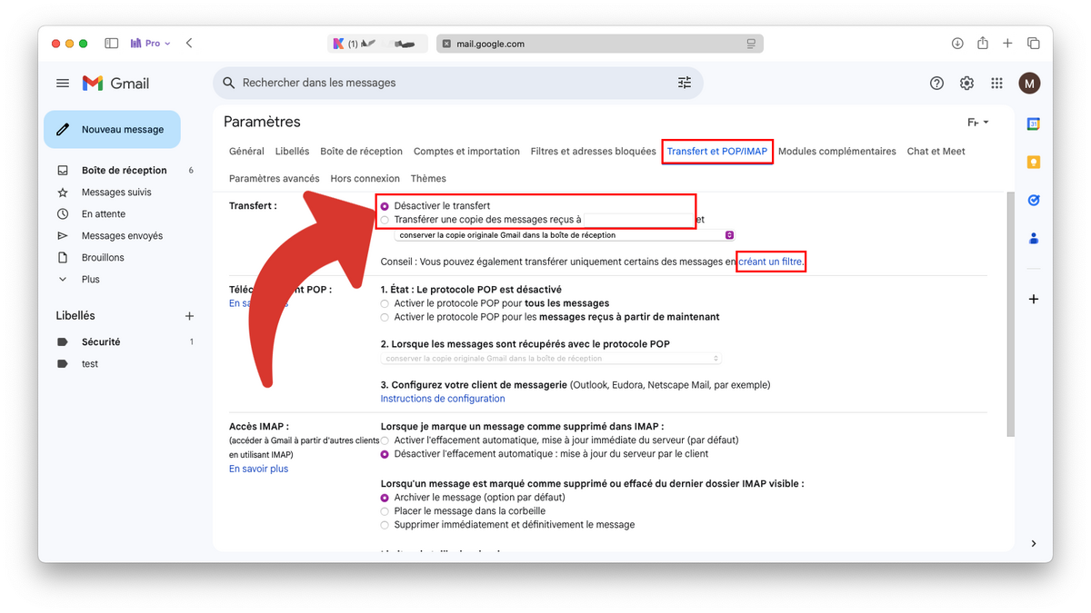
Task: Switch to Libellés settings tab
Action: pyautogui.click(x=292, y=152)
